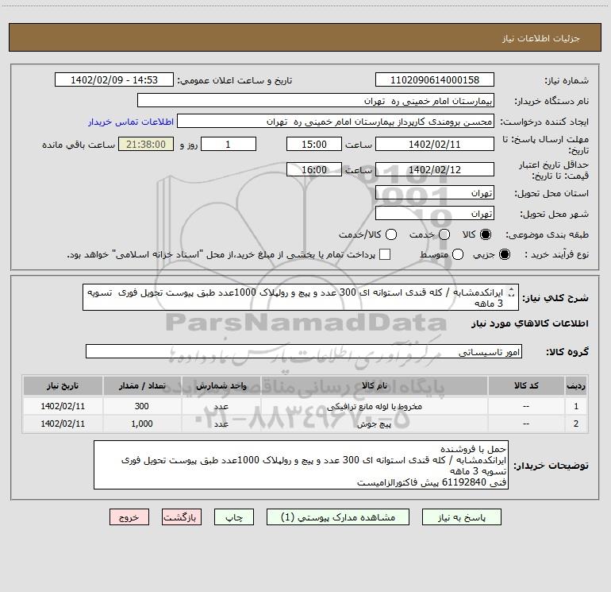Click the شرح کلی نیاز description text area
This screenshot has width=611, height=592.
click(301, 297)
